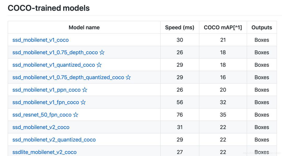Click the ssd_mobilenet_v2_coco link

(41, 127)
